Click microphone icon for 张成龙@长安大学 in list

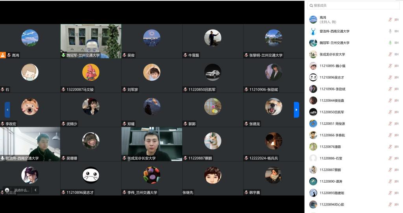click(x=390, y=54)
